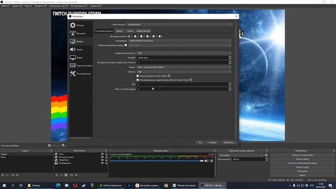Open the NVIDIA NVENC H.264 encoder dropdown
This screenshot has width=336, height=189.
pos(180,41)
